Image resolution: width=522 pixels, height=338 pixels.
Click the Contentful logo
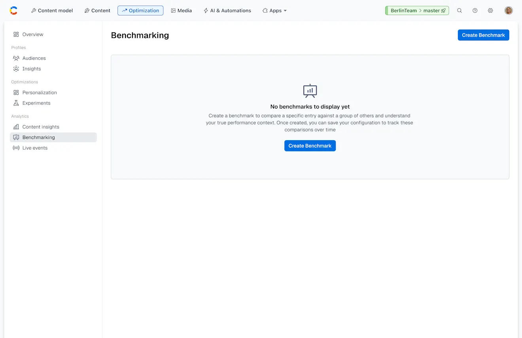(x=14, y=10)
